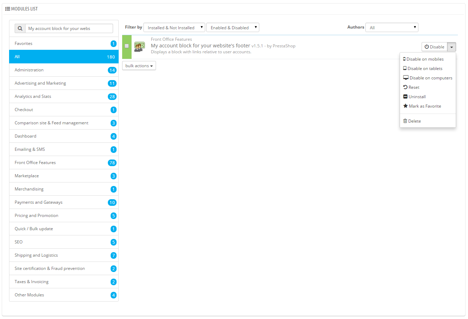Viewport: 468px width, 319px height.
Task: Select the All modules category
Action: (x=64, y=57)
